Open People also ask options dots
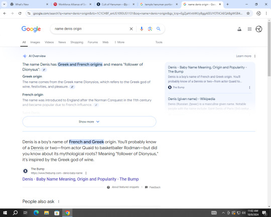 59,201
